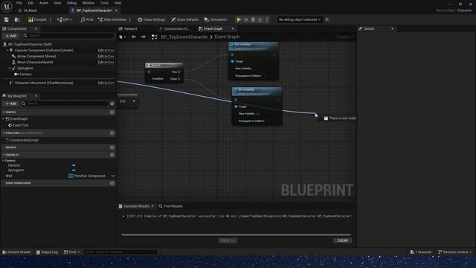Select Arrow Component (Arrow)
The image size is (476, 268).
[36, 57]
